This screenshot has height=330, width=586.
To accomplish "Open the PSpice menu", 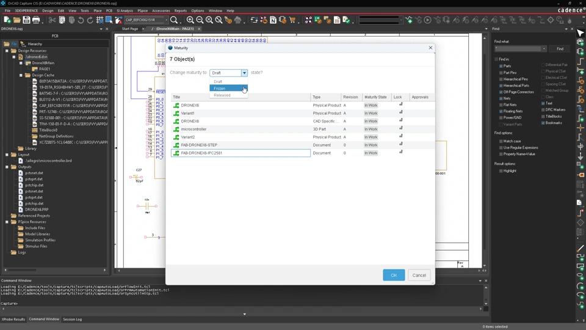I will pyautogui.click(x=142, y=11).
